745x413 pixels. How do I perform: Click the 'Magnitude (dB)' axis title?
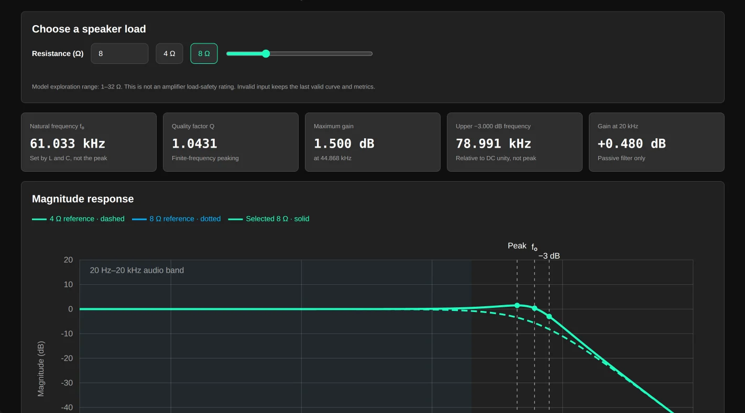(41, 369)
